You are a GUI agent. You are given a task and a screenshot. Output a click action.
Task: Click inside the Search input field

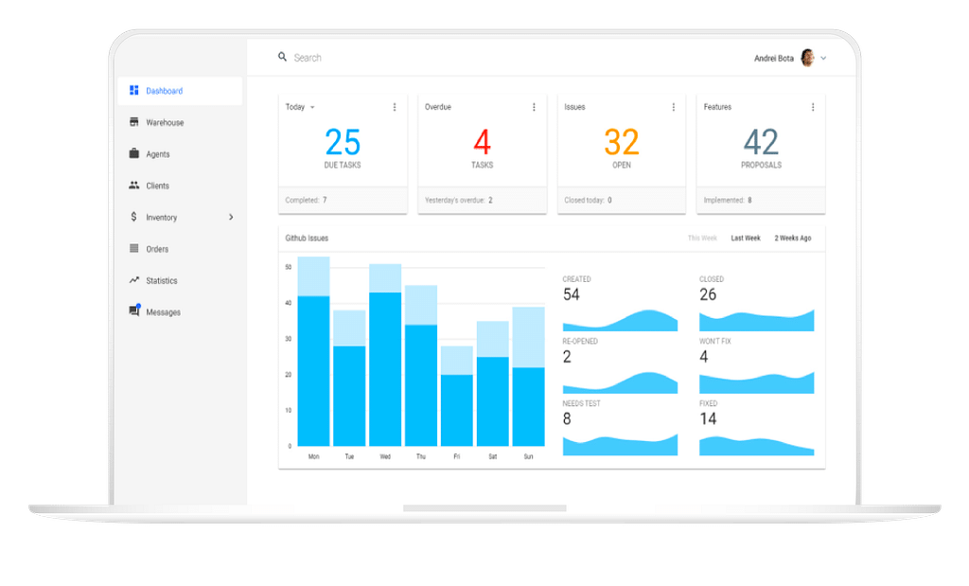(x=426, y=58)
